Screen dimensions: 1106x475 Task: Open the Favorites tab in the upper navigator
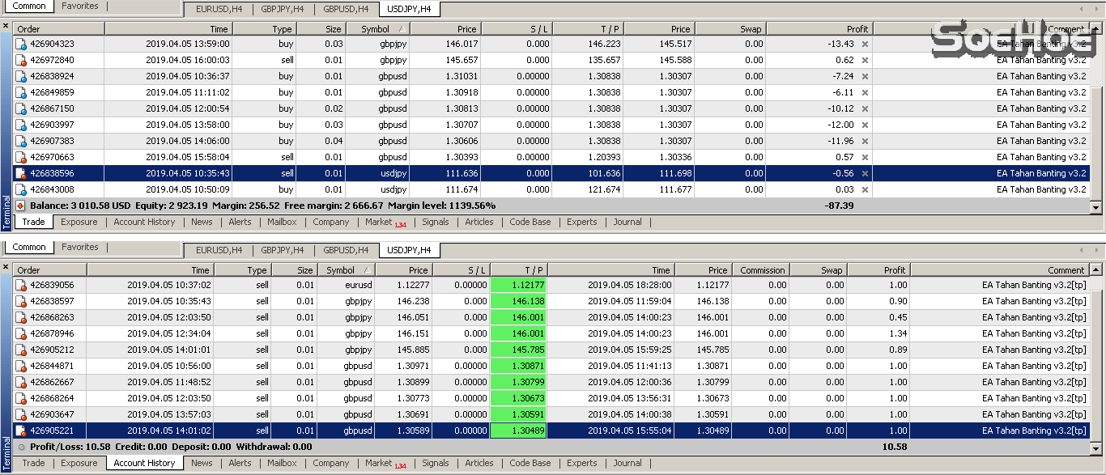(x=80, y=6)
